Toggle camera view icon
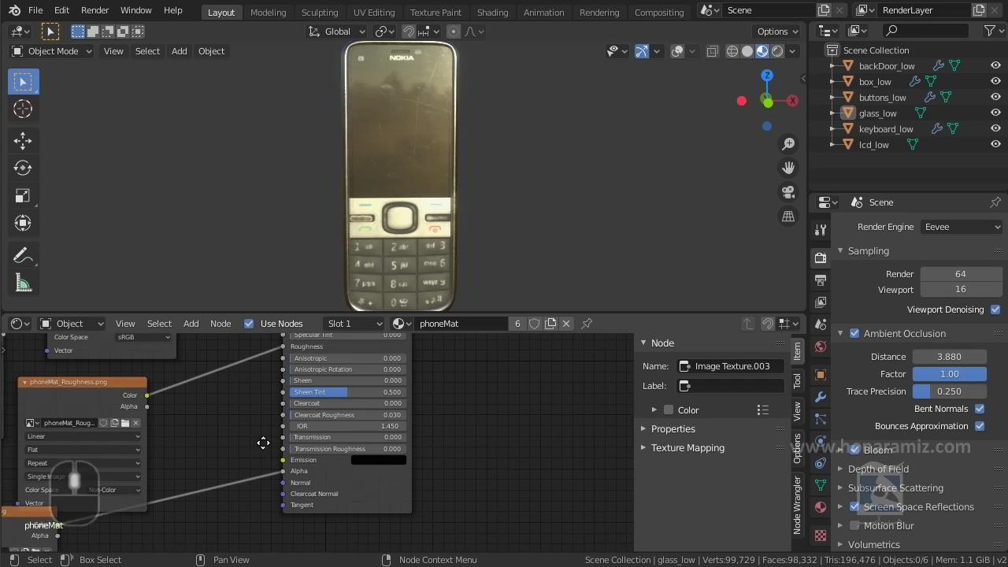Screen dimensions: 1008x567 pyautogui.click(x=788, y=192)
